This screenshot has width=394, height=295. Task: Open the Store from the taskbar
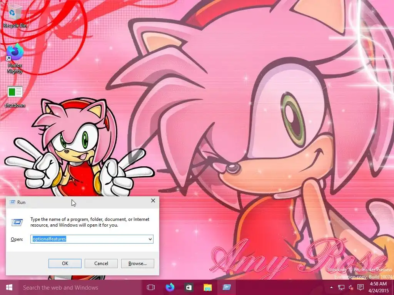tap(189, 287)
